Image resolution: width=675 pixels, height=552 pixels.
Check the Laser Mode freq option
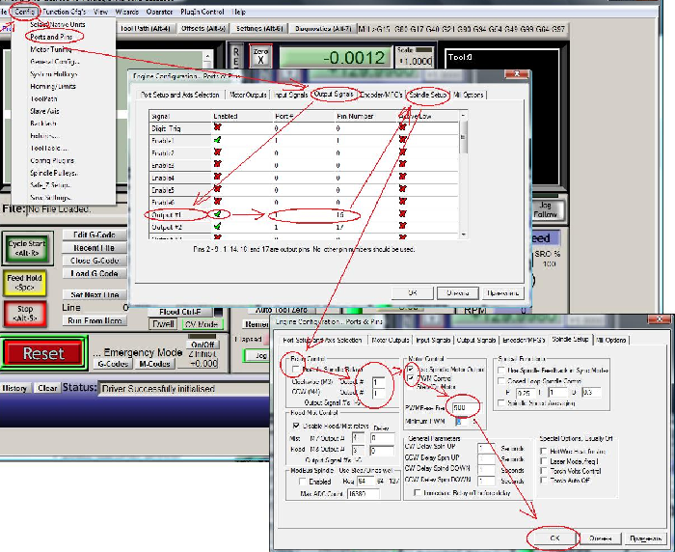pyautogui.click(x=544, y=461)
